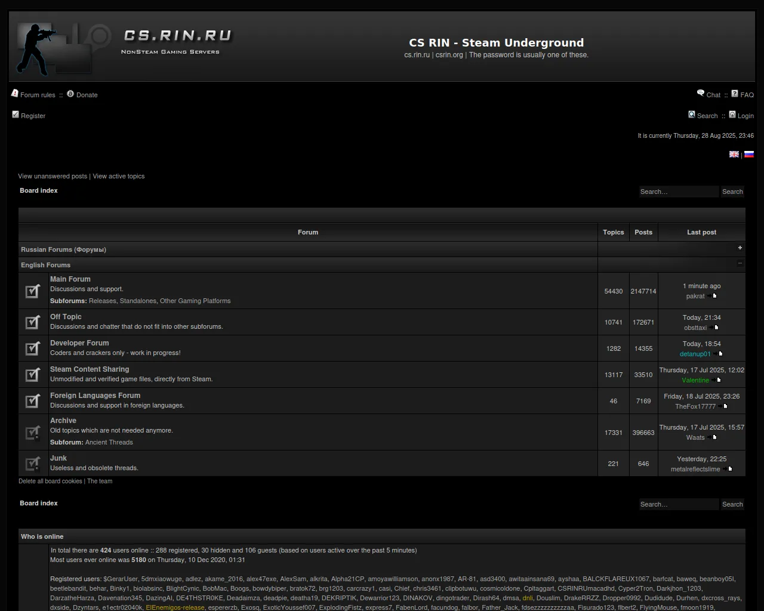
Task: Open the Off Topic forum
Action: 66,317
